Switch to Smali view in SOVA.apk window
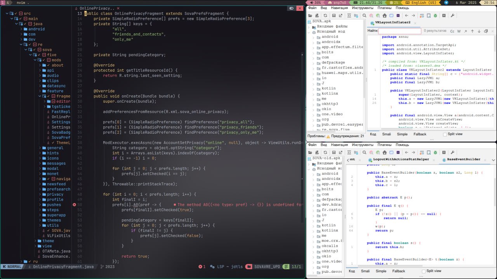497x279 pixels. coord(386,134)
